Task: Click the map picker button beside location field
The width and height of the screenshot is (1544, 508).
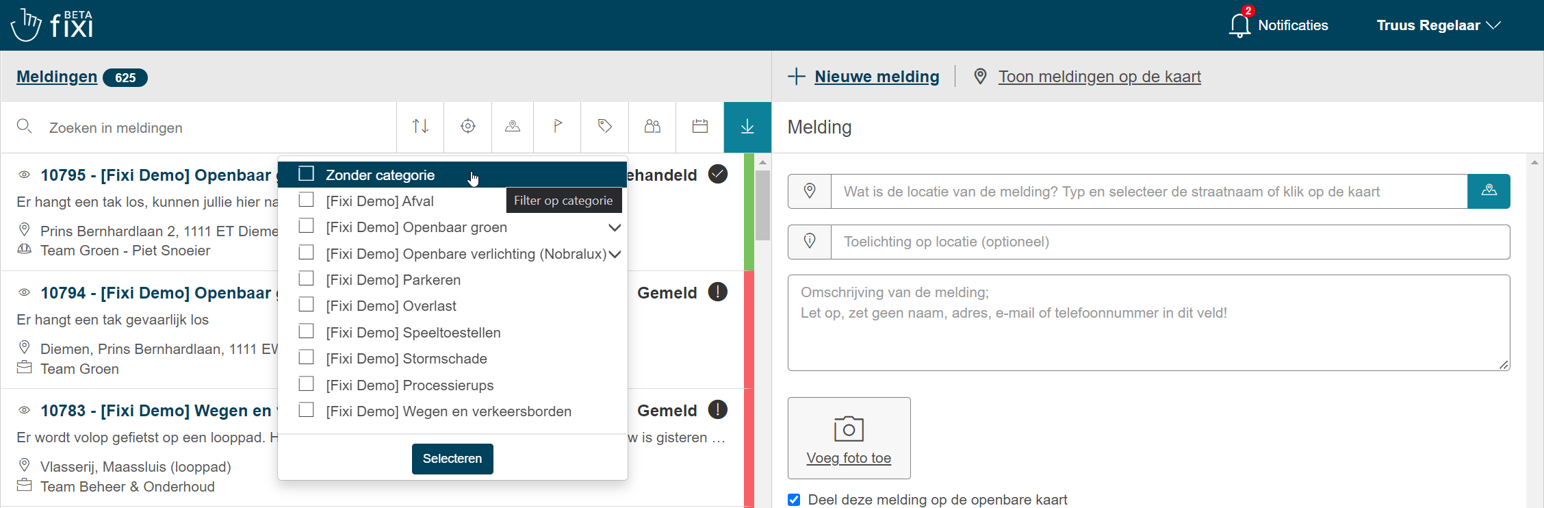Action: pos(1489,191)
